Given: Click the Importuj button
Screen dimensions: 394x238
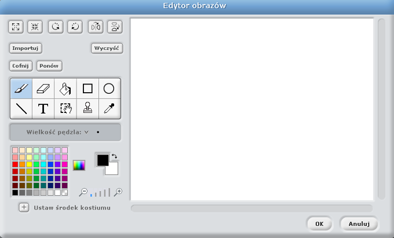Looking at the screenshot, I should click(25, 48).
